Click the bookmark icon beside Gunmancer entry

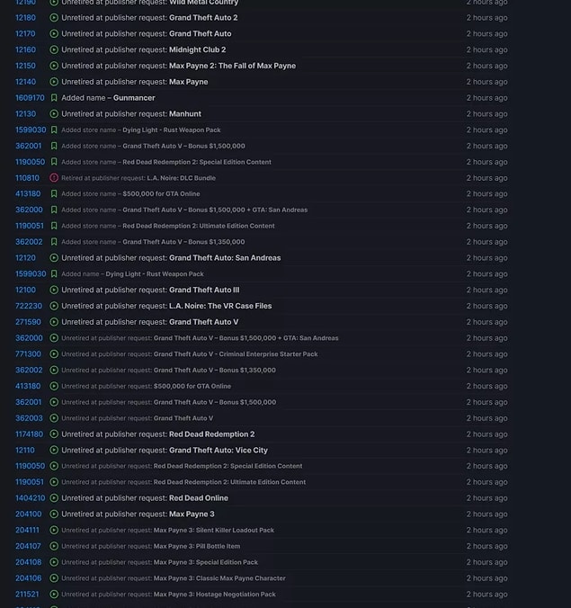click(54, 98)
